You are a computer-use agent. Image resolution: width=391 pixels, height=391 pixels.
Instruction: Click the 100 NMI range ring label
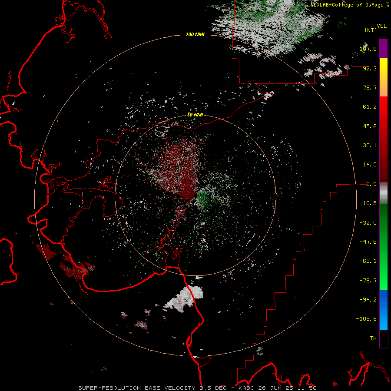click(195, 34)
